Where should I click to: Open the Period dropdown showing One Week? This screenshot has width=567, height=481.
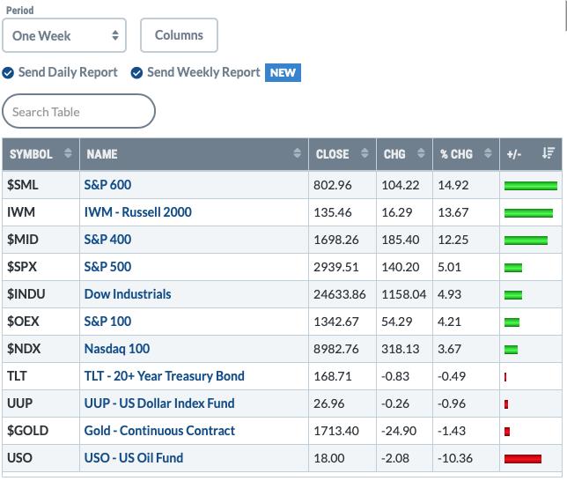point(64,35)
